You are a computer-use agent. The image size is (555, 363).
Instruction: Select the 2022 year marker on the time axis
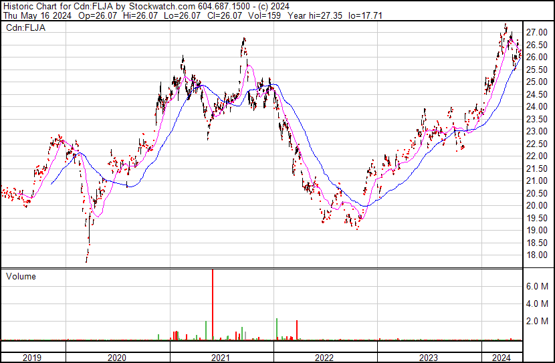coord(324,358)
